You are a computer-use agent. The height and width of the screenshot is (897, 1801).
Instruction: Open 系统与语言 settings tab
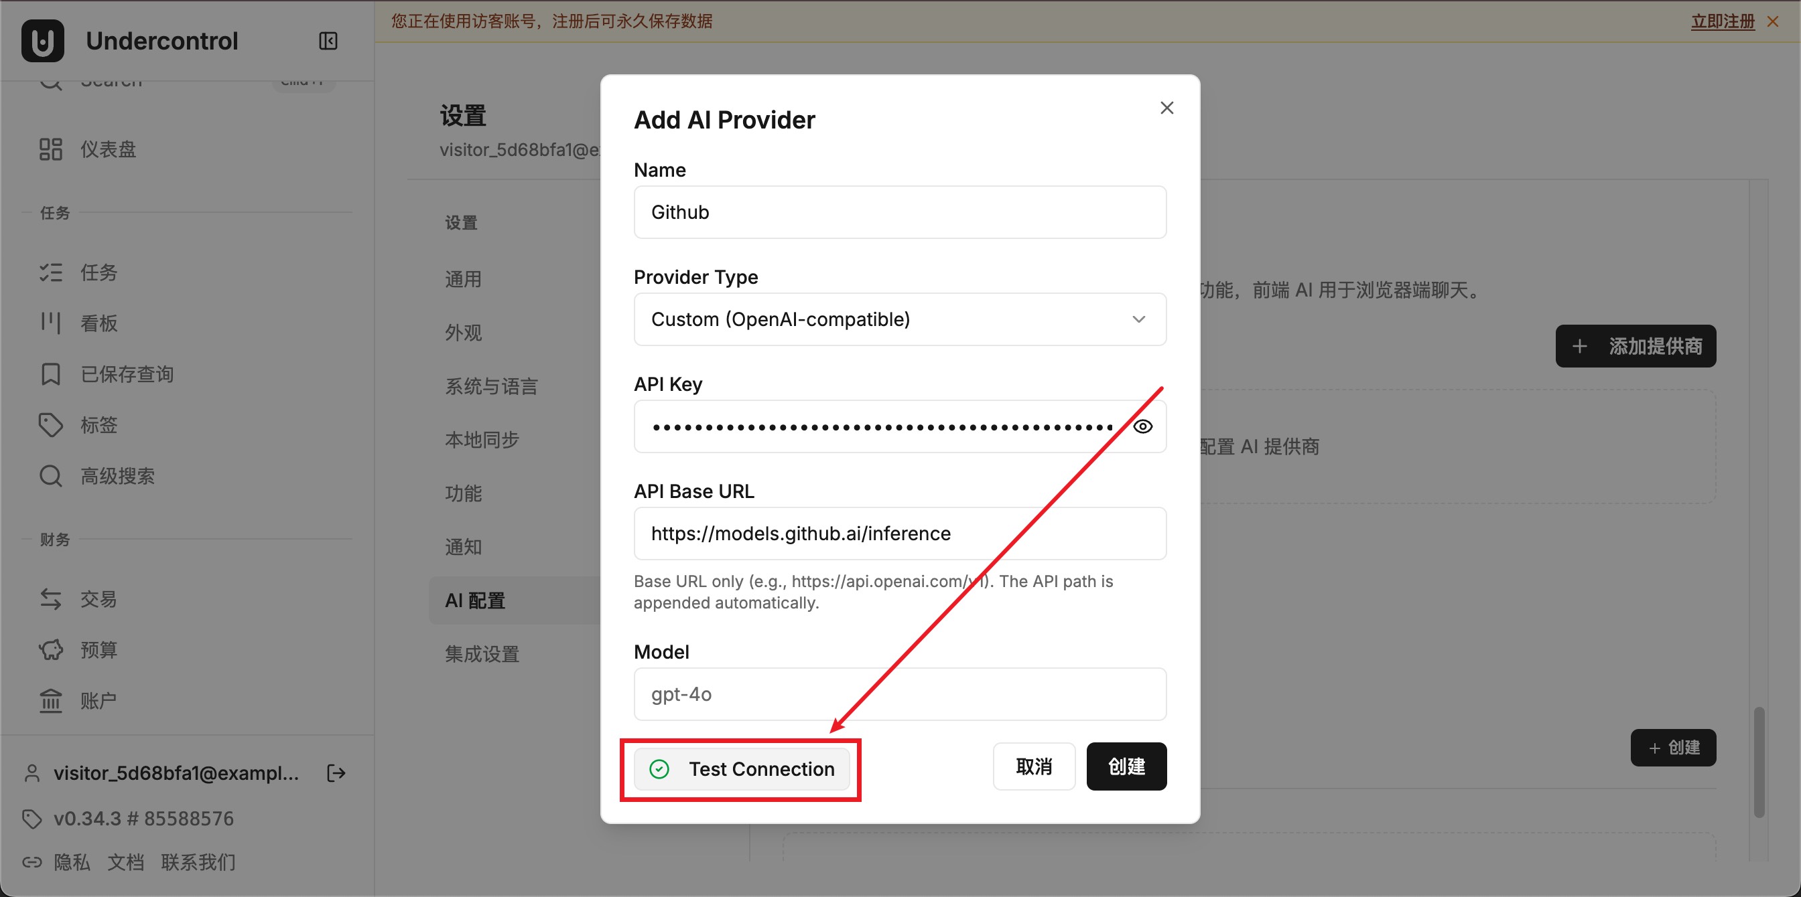click(x=492, y=386)
